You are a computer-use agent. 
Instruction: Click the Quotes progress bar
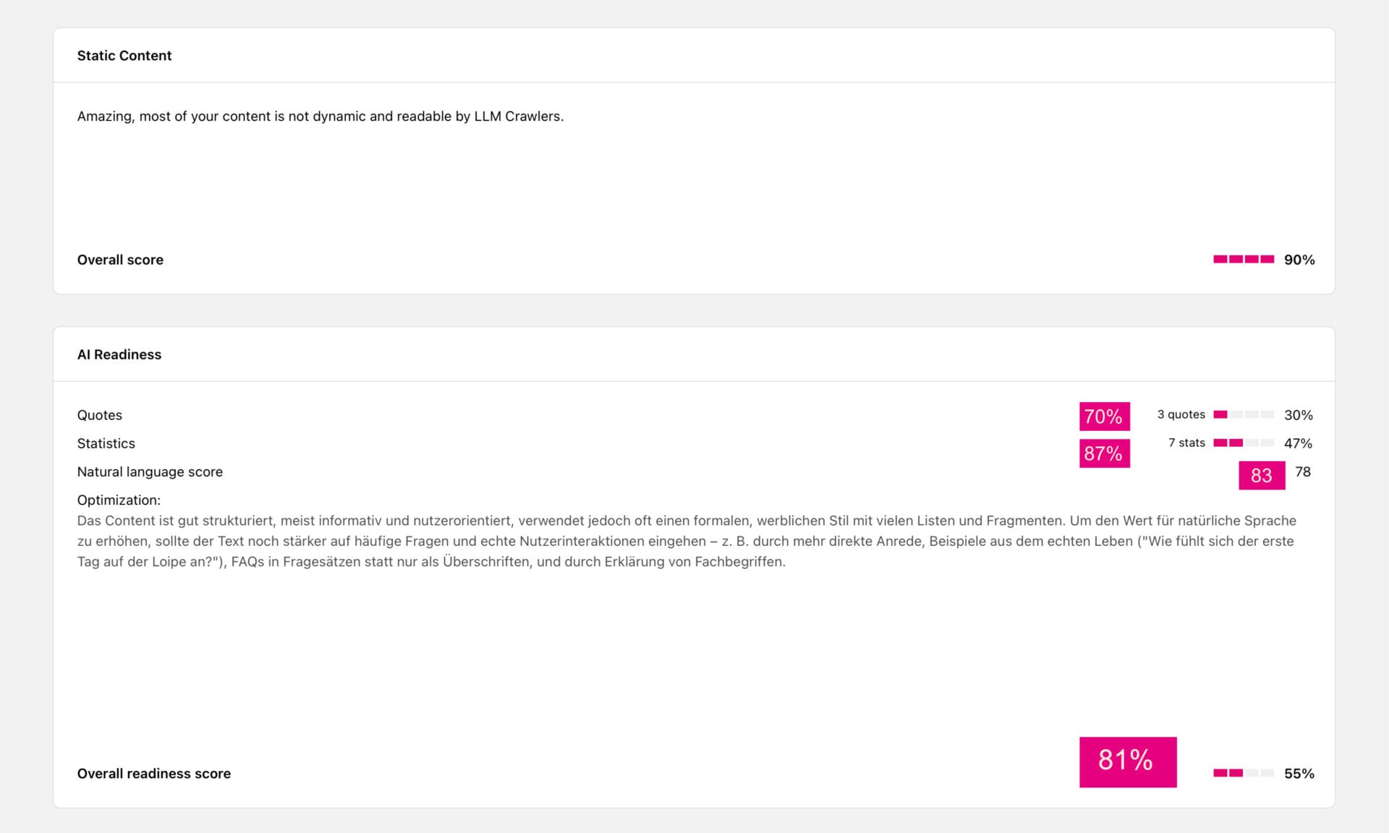click(x=1244, y=415)
